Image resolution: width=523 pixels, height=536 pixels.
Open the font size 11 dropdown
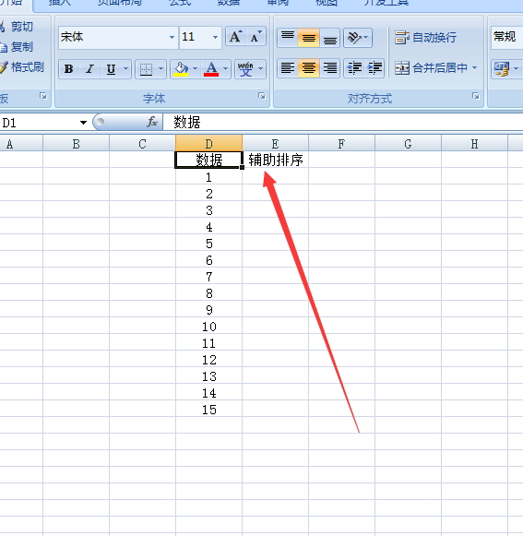pos(215,37)
